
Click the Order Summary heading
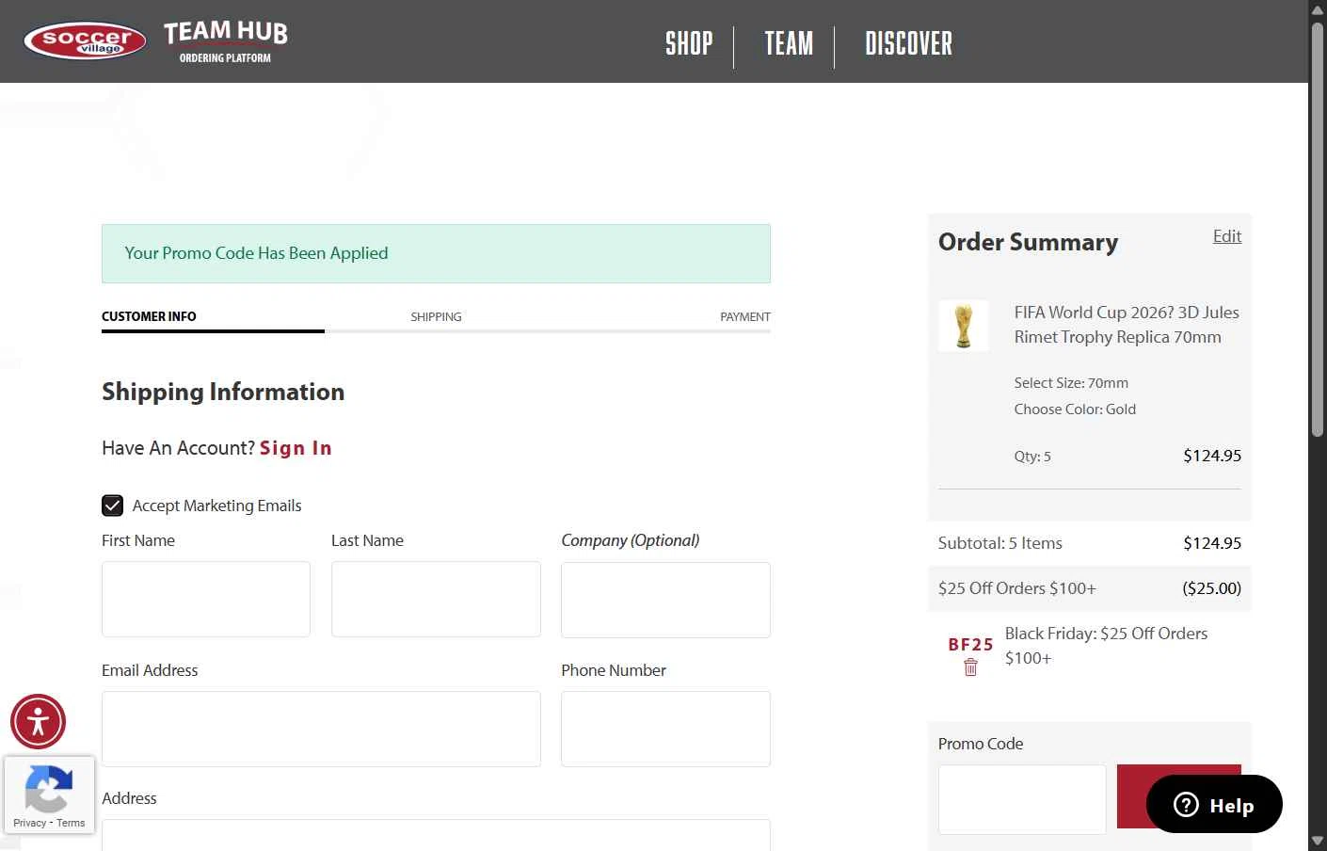(1028, 242)
